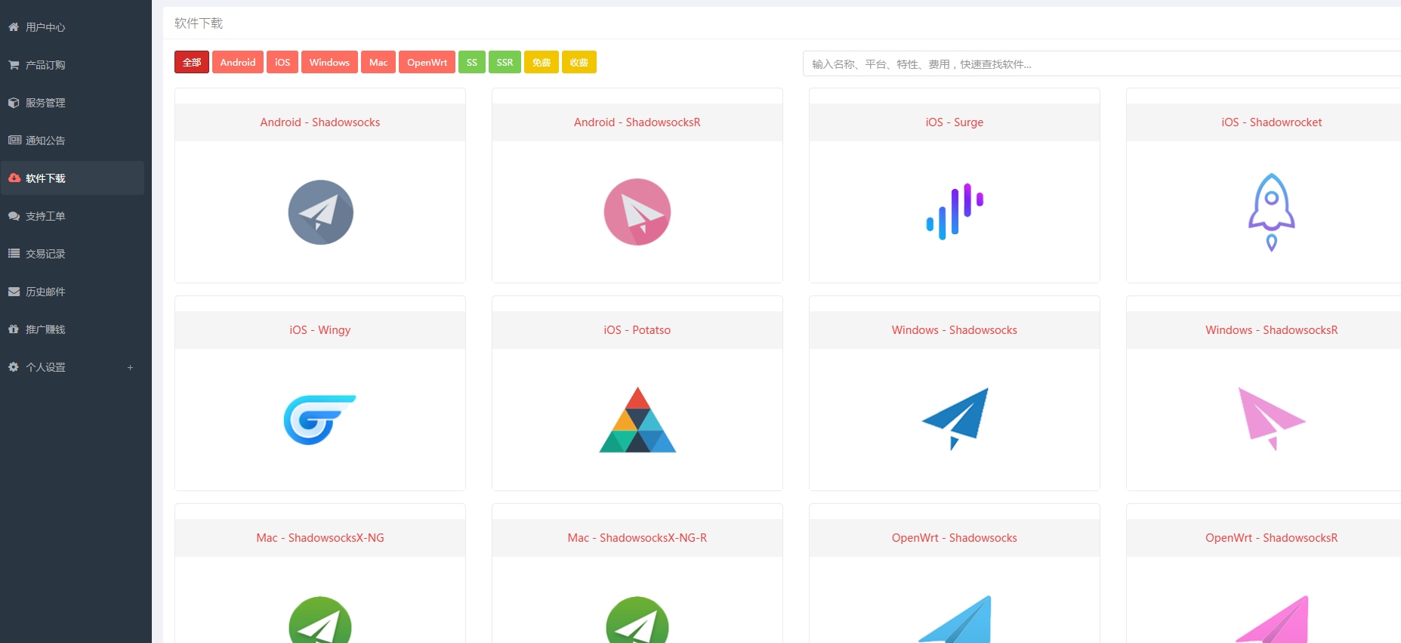
Task: Filter software by OpenWrt
Action: coord(427,62)
